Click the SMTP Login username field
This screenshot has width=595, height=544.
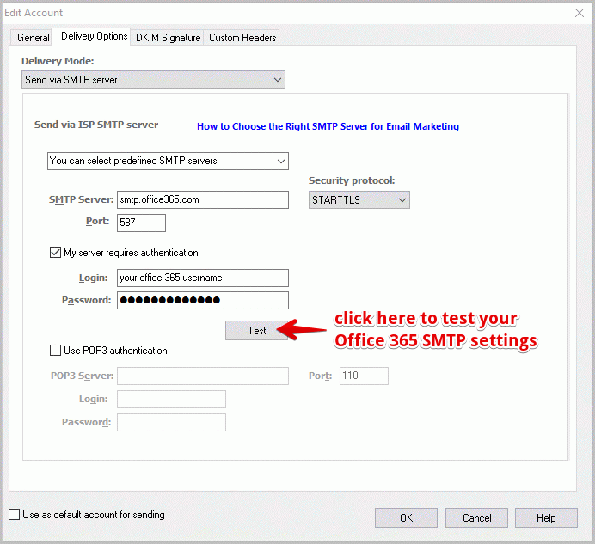click(203, 278)
